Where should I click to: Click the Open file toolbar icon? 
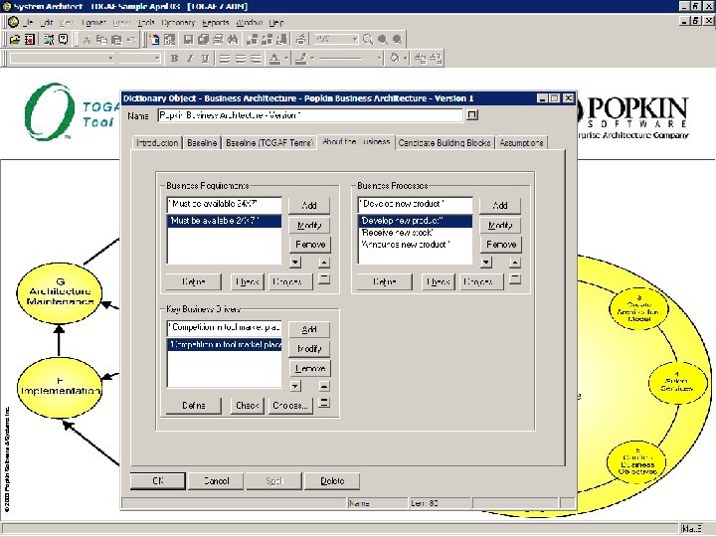(x=15, y=39)
